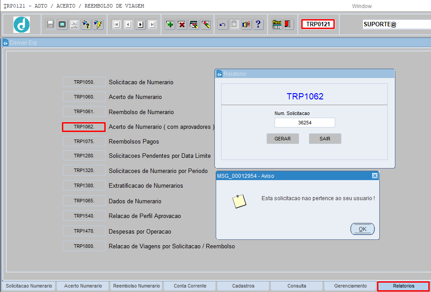The width and height of the screenshot is (431, 292).
Task: Click the clipboard icon in the toolbar
Action: (x=234, y=25)
